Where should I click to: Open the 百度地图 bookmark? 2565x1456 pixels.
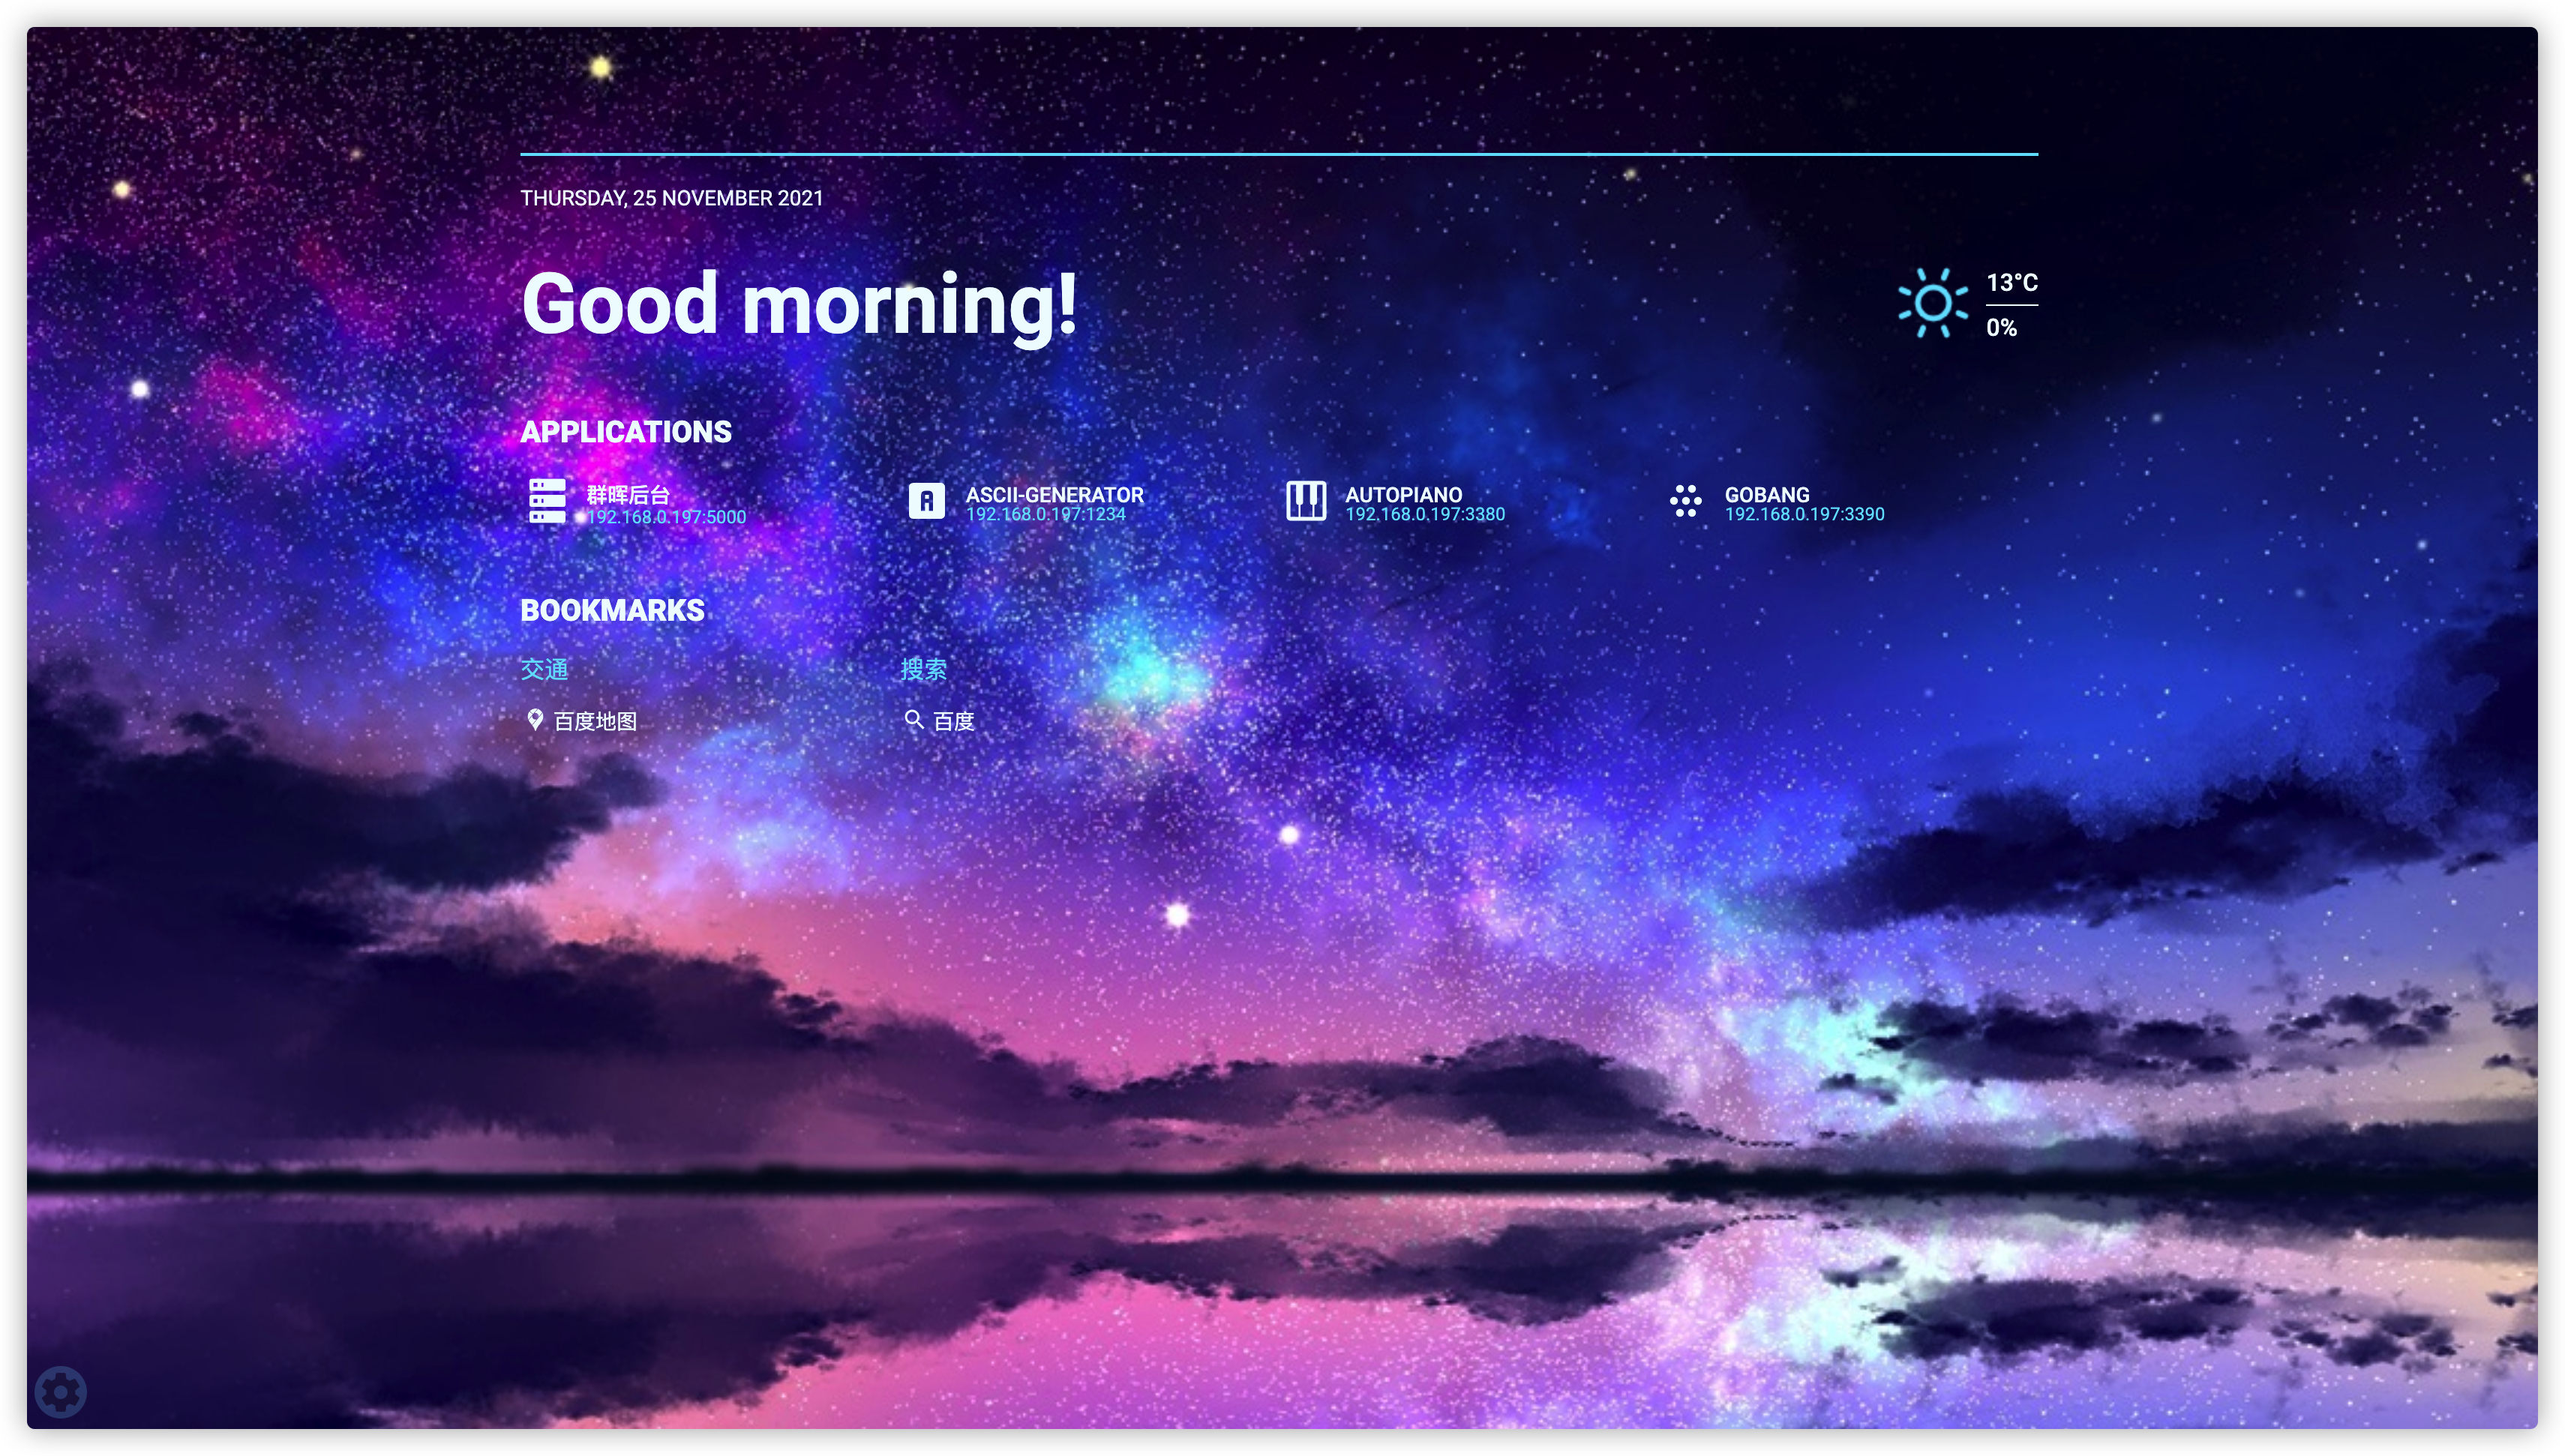coord(595,721)
